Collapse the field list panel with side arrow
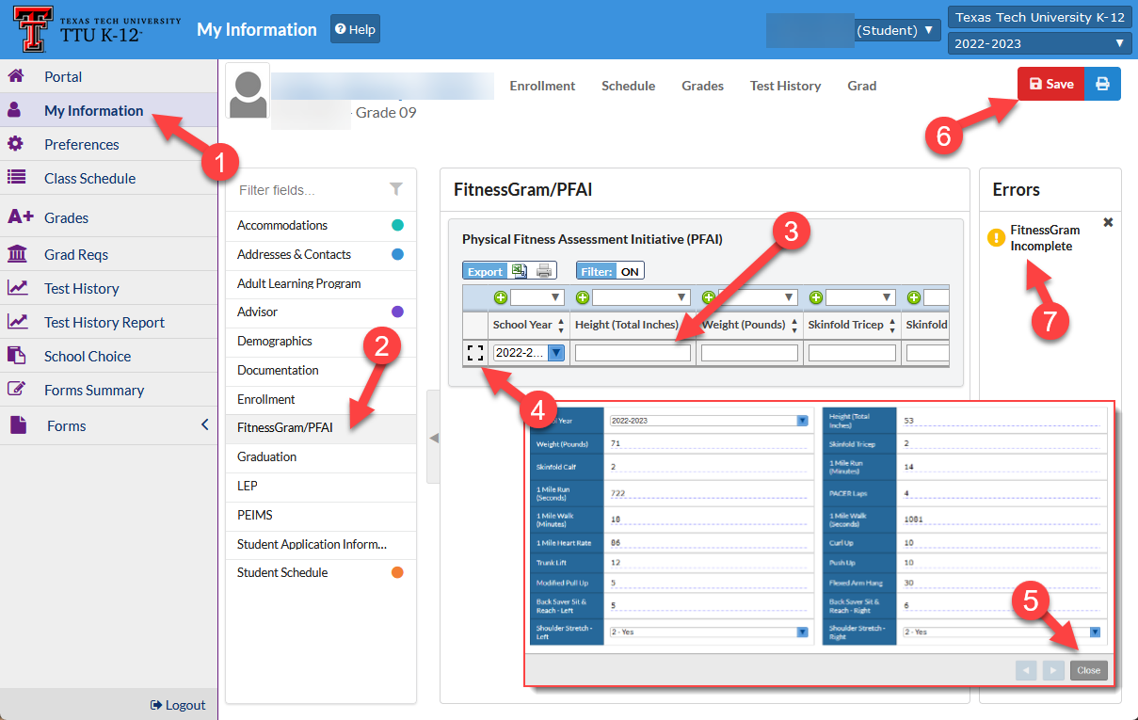The image size is (1138, 720). pyautogui.click(x=433, y=438)
